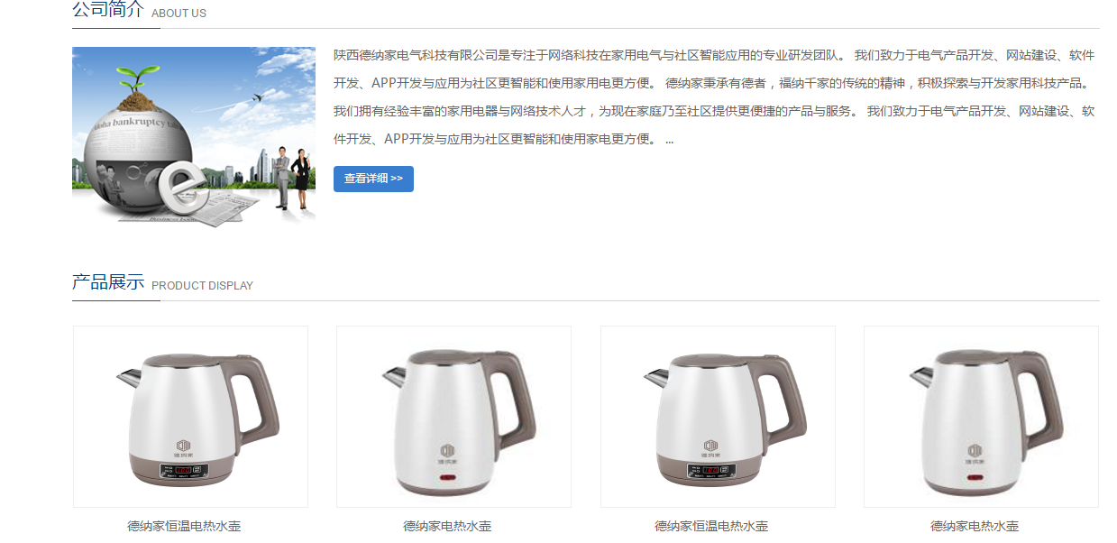Screen dimensions: 1117x543
Task: Click the red indicator light on second kettle
Action: tap(447, 475)
